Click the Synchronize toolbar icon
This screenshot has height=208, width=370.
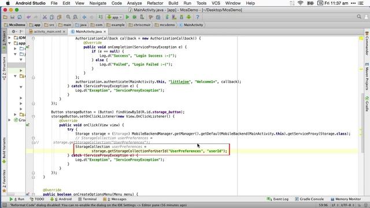pyautogui.click(x=20, y=17)
